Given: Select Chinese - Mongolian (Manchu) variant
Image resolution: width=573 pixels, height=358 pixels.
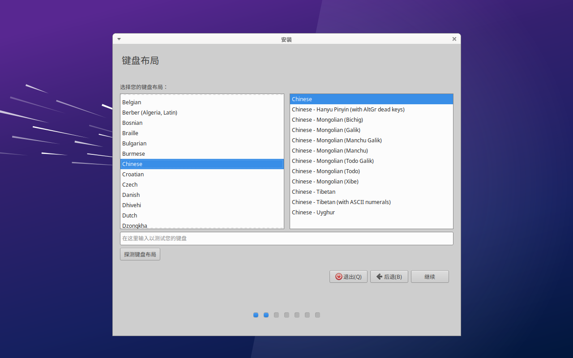Looking at the screenshot, I should point(372,150).
